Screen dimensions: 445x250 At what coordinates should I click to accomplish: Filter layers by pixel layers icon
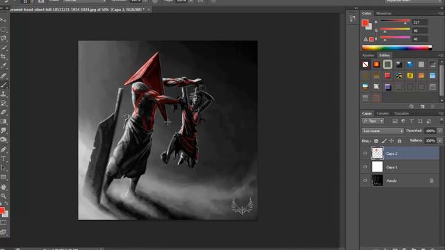pyautogui.click(x=395, y=121)
